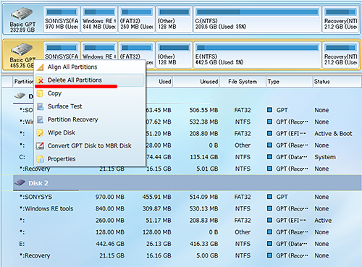This screenshot has height=267, width=362.
Task: Select the 465.76 GB Basic GPT disk icon
Action: point(22,49)
